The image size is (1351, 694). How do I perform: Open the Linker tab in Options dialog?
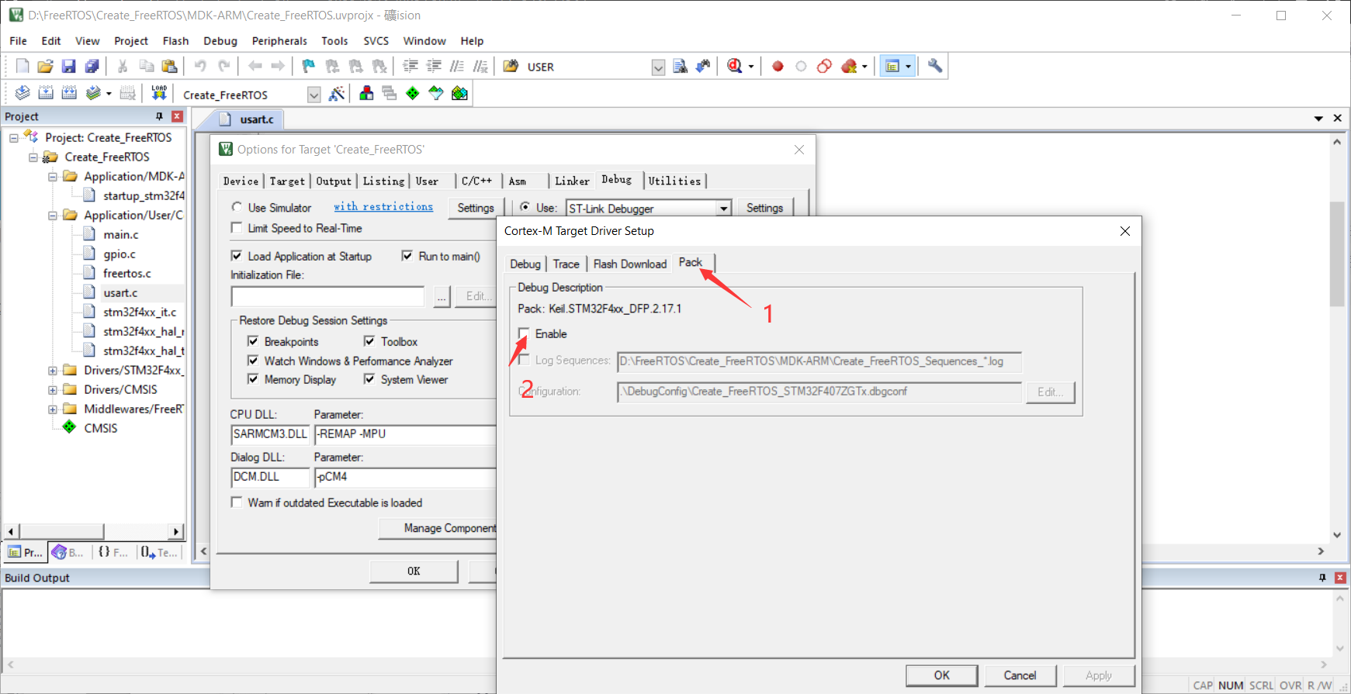tap(572, 181)
